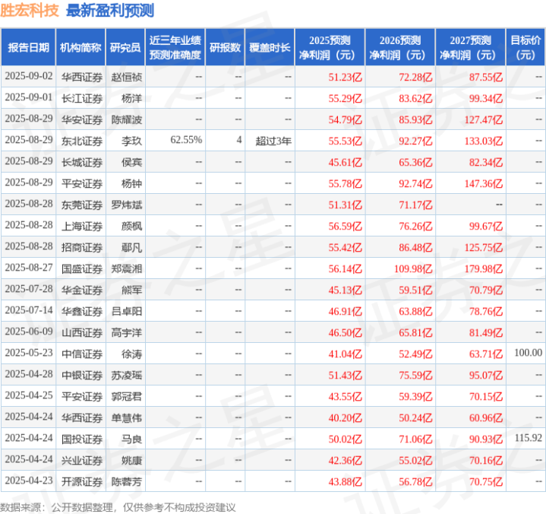Click the 数据来源 disclaimer footer text
Screen dimensions: 546x514
[118, 507]
